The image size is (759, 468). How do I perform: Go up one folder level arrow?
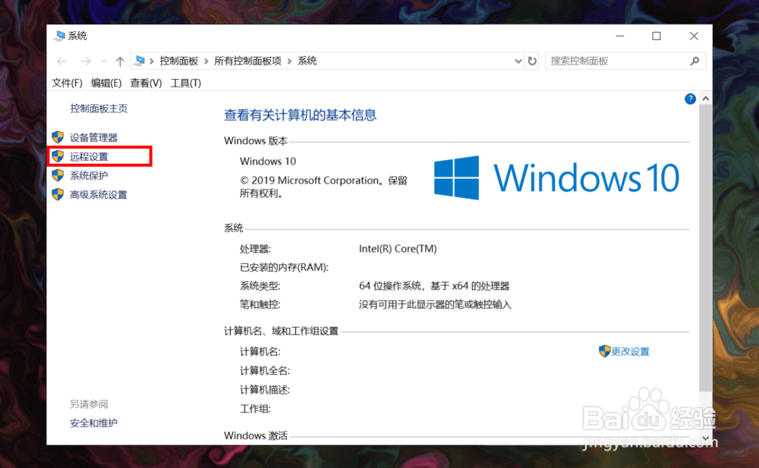pyautogui.click(x=120, y=61)
